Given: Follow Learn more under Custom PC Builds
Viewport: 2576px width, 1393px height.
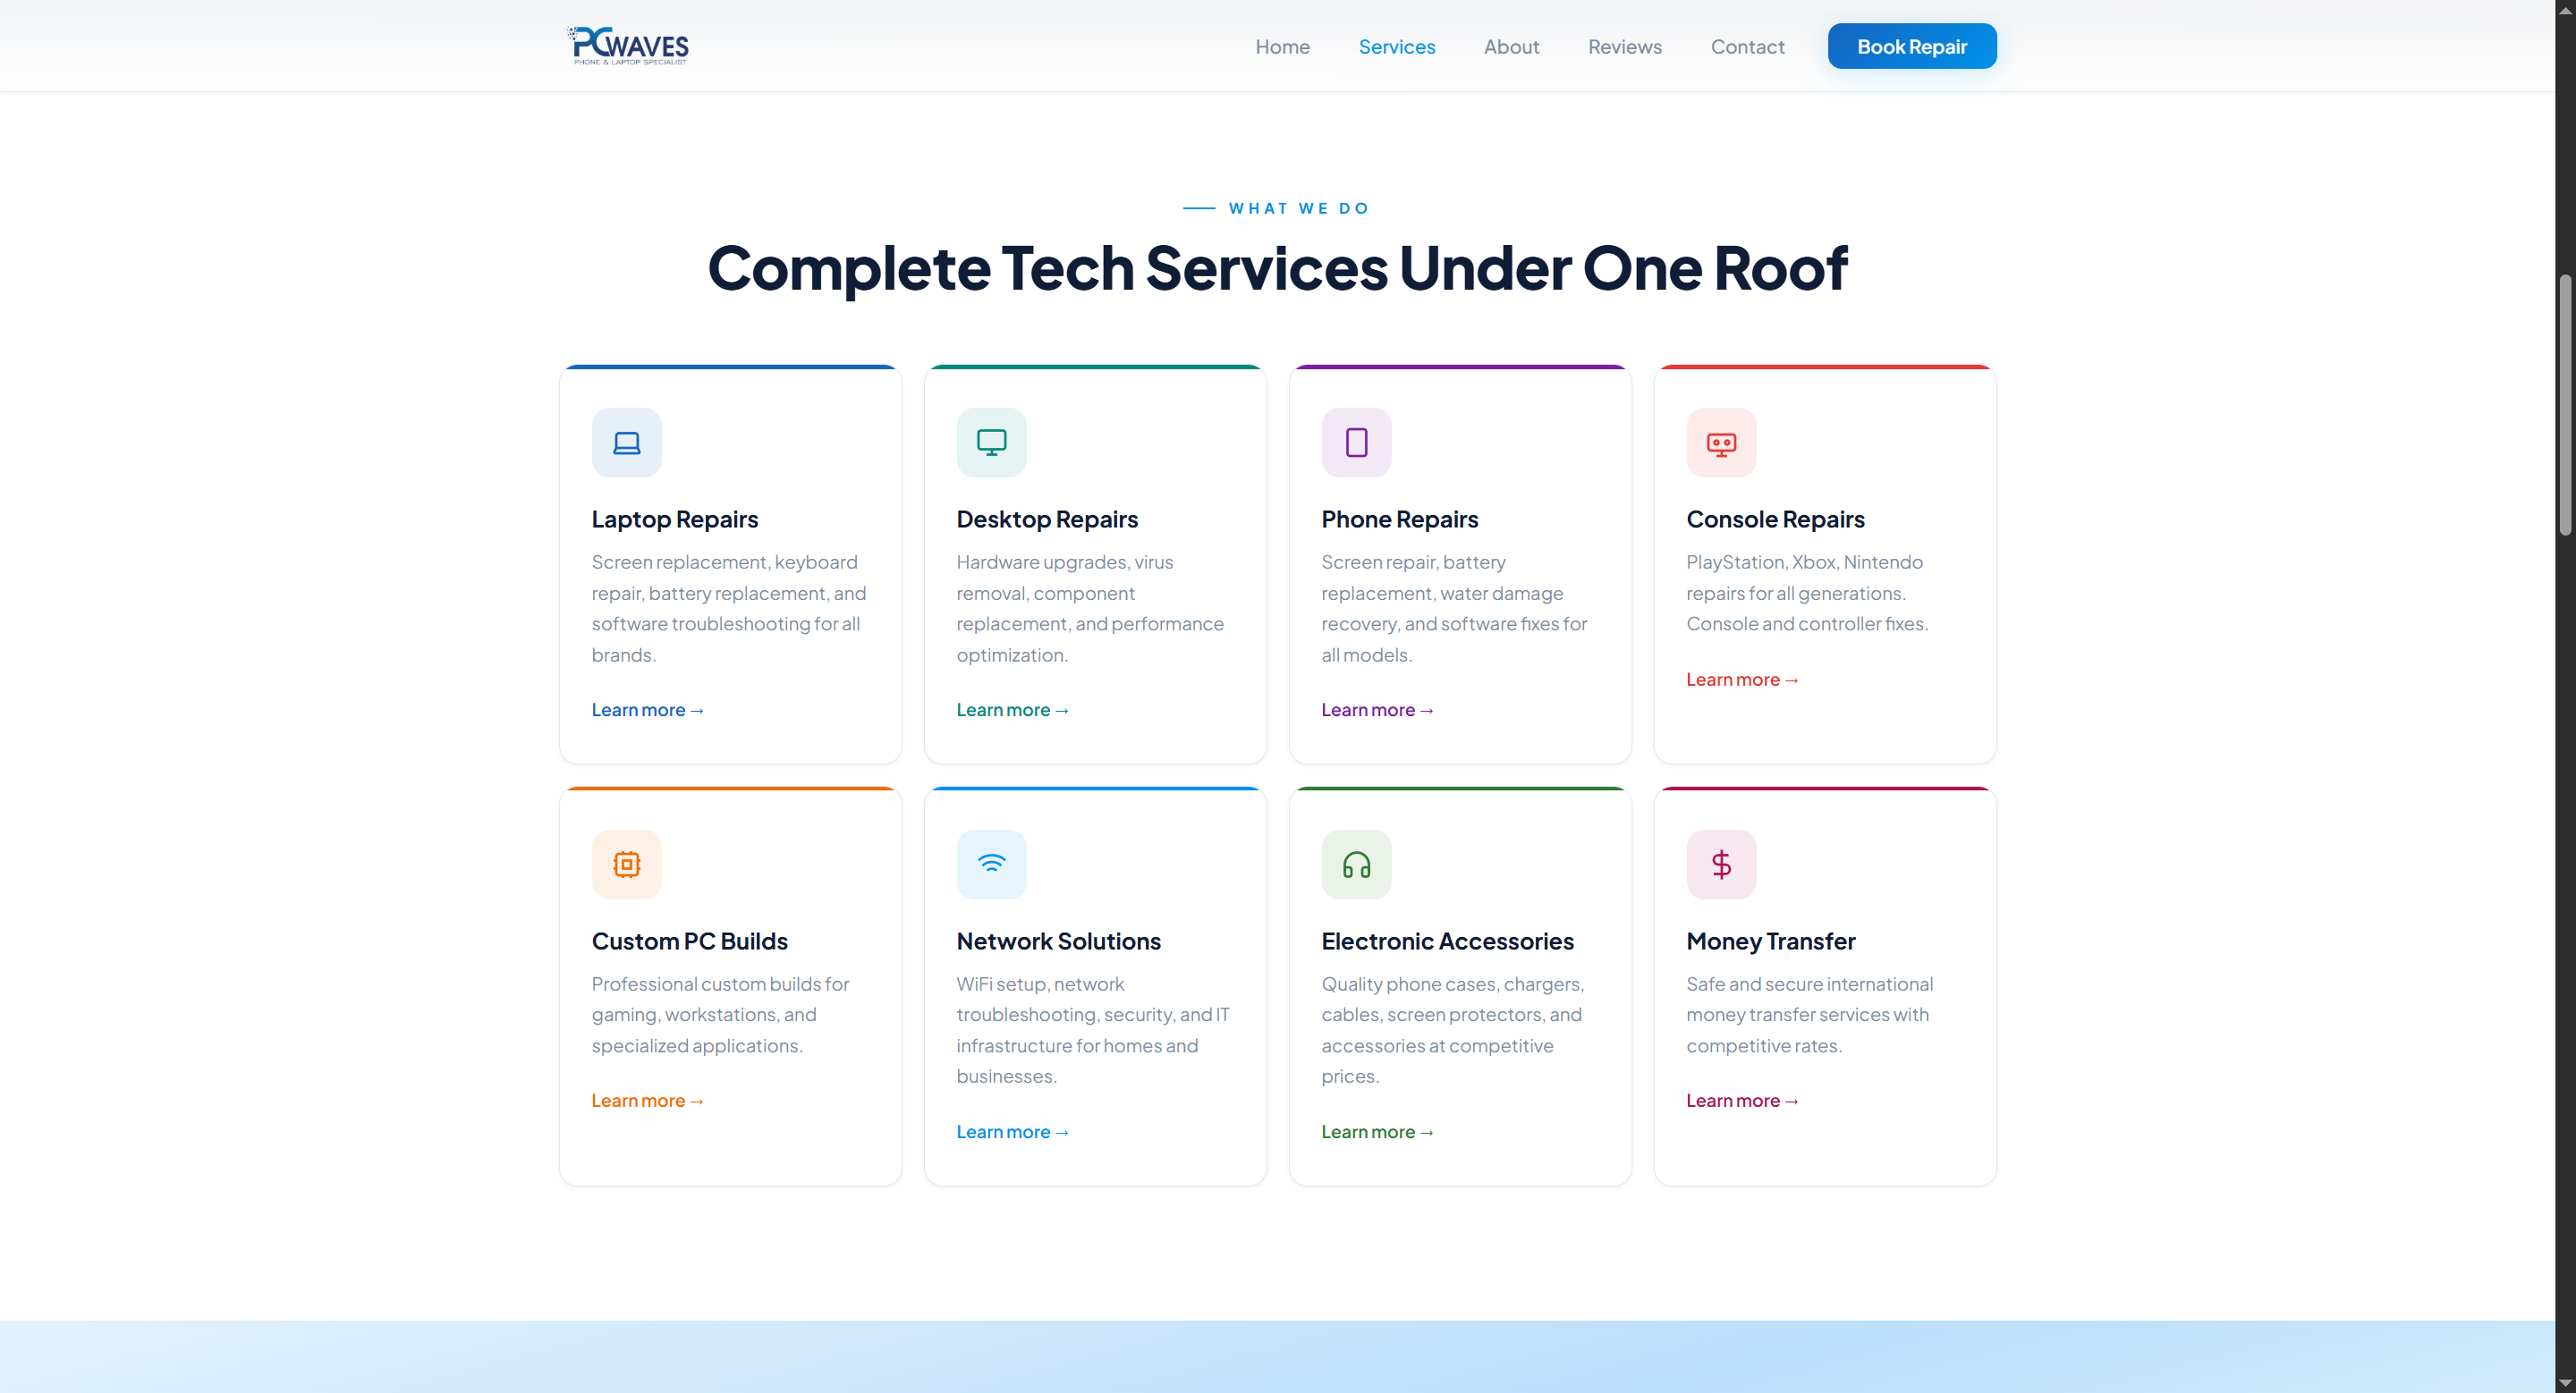Looking at the screenshot, I should [x=647, y=1101].
